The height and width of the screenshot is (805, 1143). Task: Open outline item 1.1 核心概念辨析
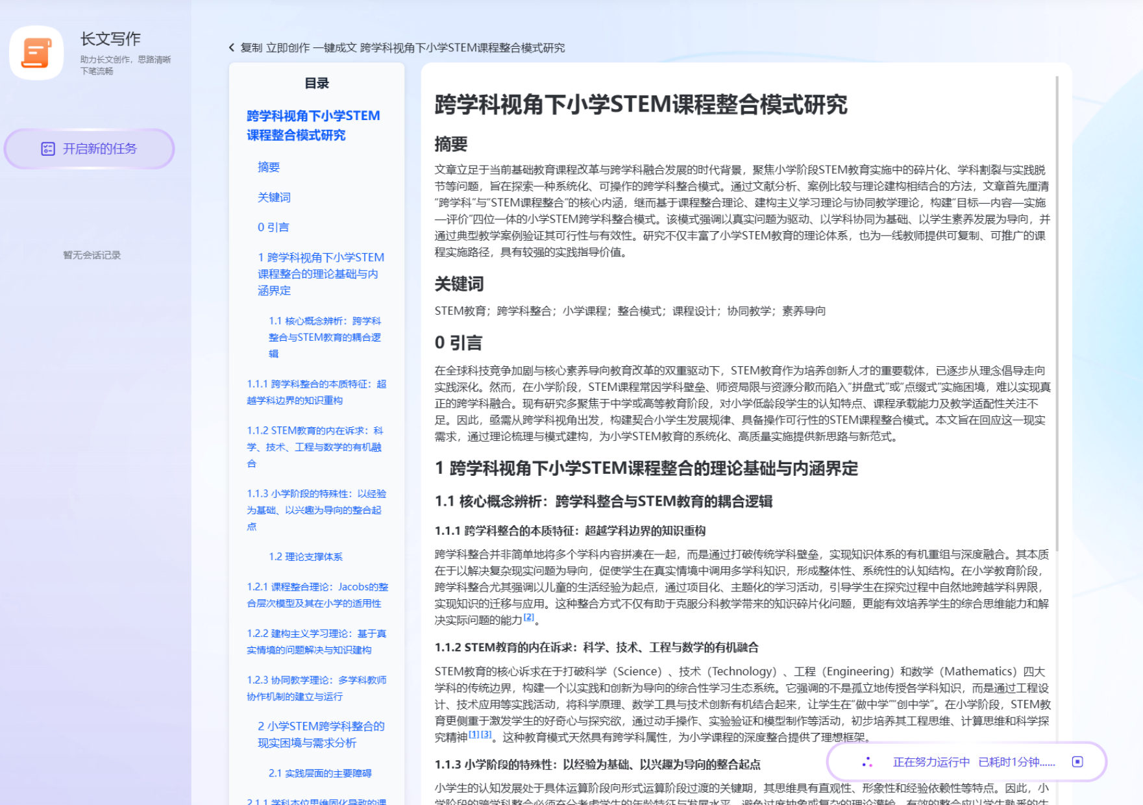tap(325, 337)
